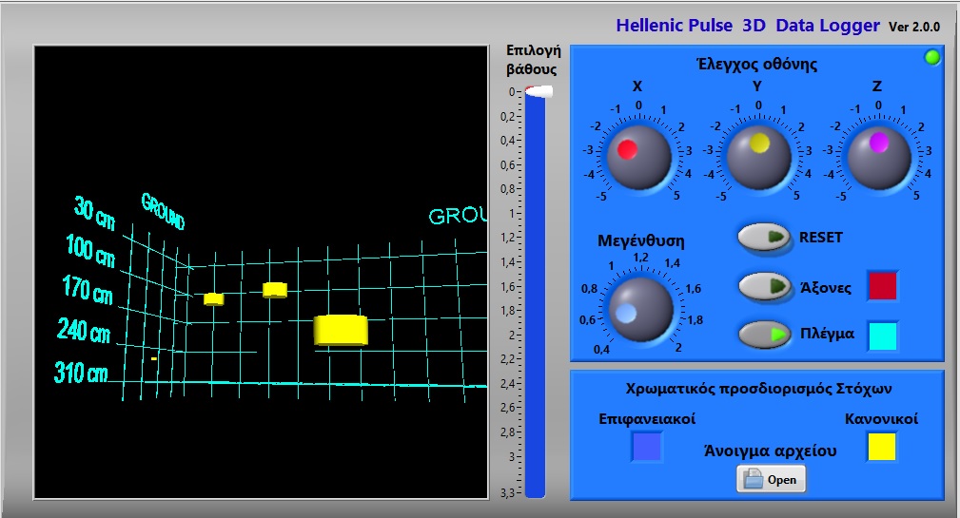
Task: Set depth slider to the 2 mark
Action: (x=535, y=336)
